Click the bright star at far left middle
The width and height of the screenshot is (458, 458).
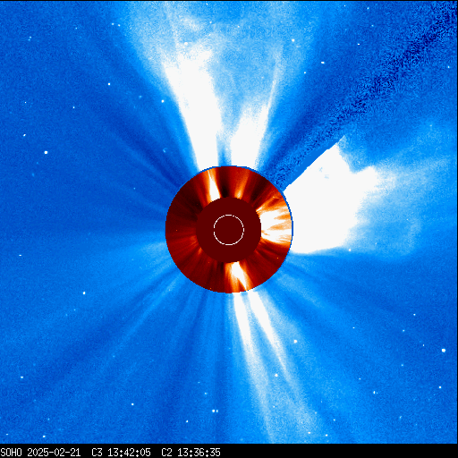pyautogui.click(x=46, y=152)
